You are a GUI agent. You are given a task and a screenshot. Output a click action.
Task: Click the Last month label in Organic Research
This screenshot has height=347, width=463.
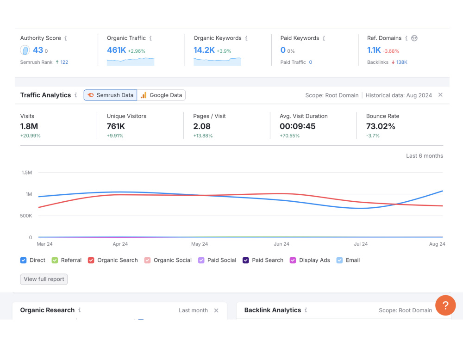[193, 310]
